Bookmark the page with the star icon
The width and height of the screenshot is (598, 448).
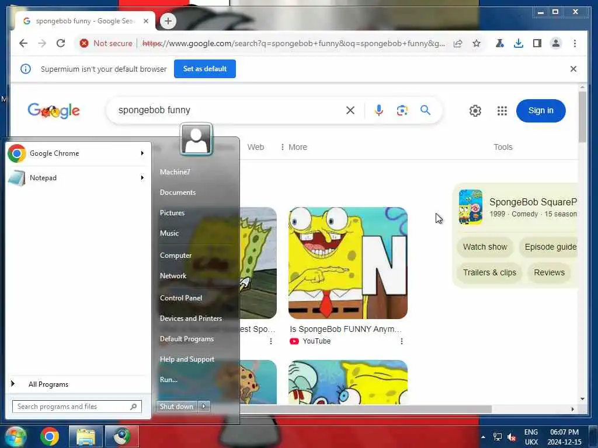477,43
